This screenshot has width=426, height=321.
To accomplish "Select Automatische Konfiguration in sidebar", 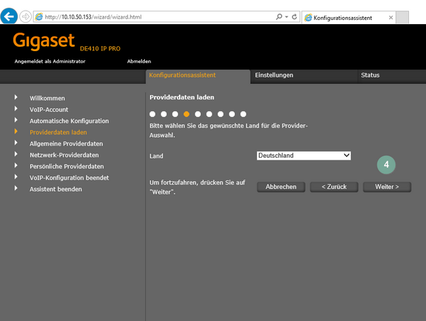I will coord(68,121).
